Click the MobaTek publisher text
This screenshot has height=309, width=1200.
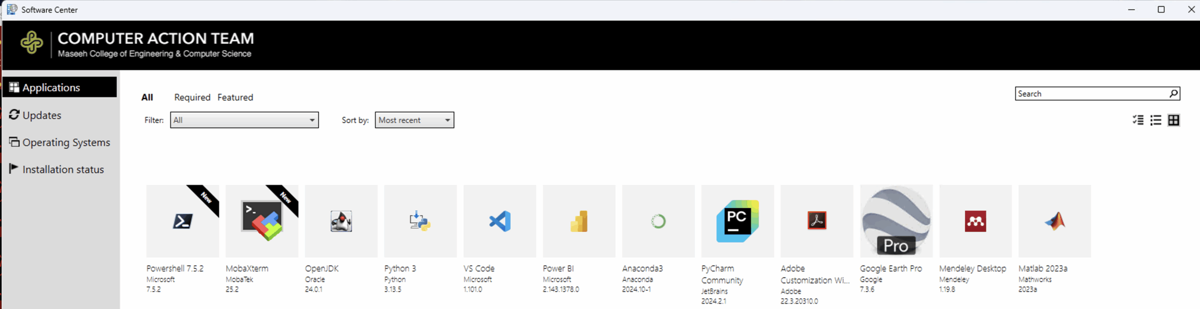[239, 280]
